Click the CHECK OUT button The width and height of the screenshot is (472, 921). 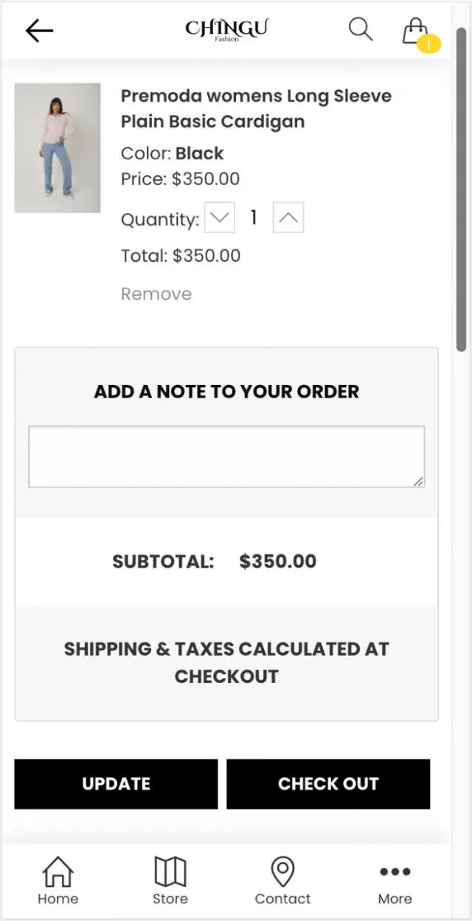point(328,784)
